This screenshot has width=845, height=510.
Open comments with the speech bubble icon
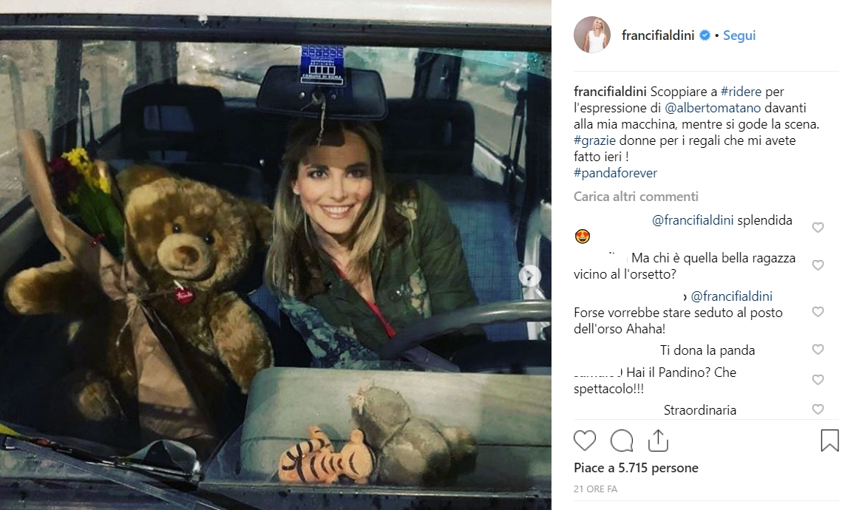click(x=621, y=441)
